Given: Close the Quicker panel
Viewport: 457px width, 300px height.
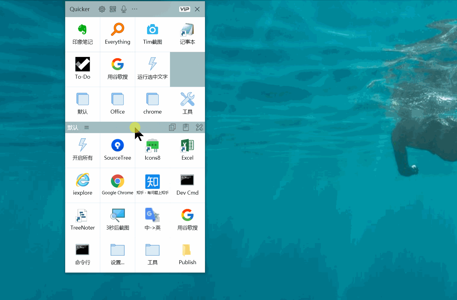Looking at the screenshot, I should click(197, 9).
